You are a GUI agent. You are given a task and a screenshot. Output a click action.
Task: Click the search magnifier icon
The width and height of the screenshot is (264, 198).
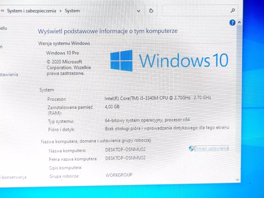tap(233, 11)
